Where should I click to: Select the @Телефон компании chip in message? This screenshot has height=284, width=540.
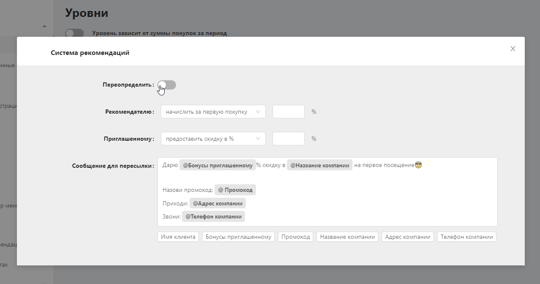click(x=214, y=216)
